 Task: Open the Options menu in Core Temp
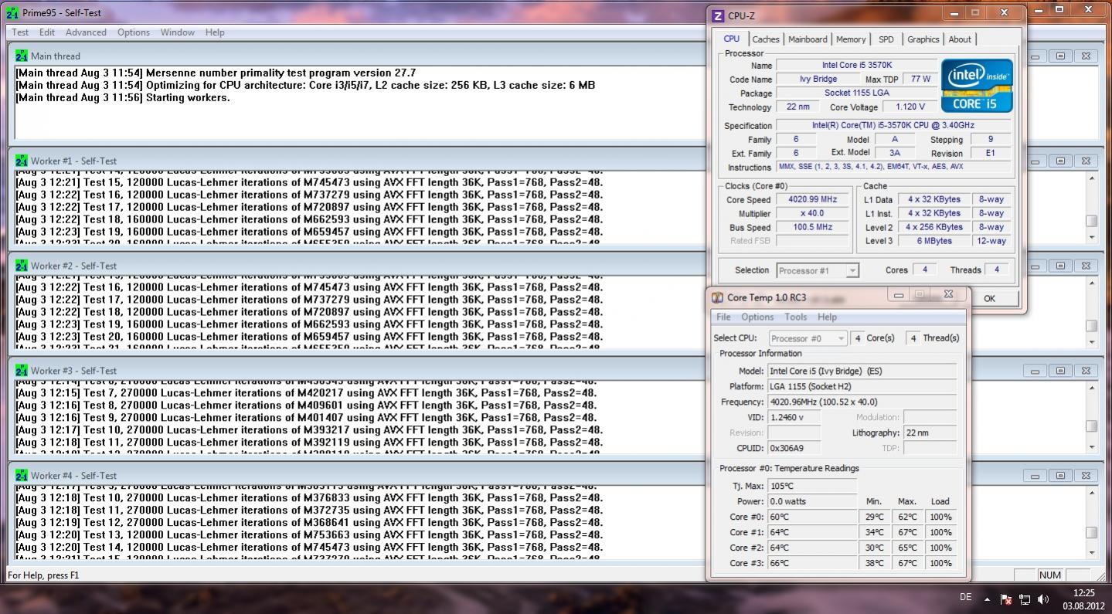coord(757,317)
